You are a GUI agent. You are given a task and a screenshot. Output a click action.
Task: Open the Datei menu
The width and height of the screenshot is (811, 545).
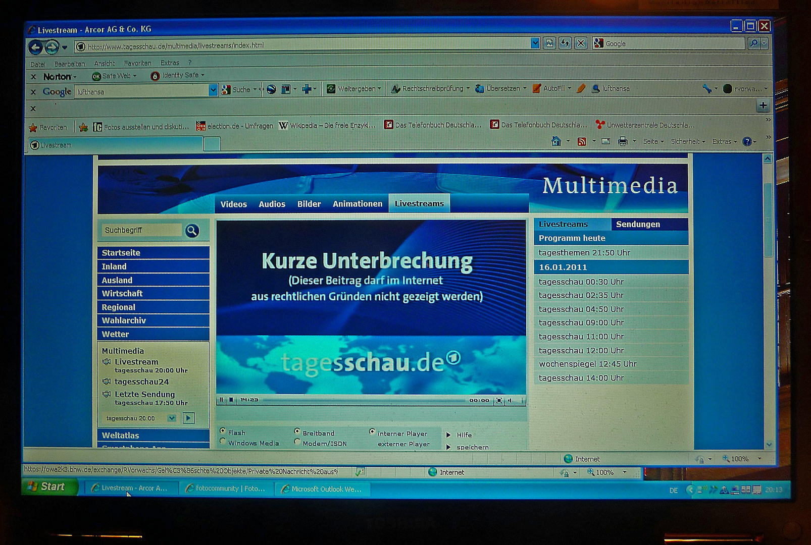coord(37,64)
